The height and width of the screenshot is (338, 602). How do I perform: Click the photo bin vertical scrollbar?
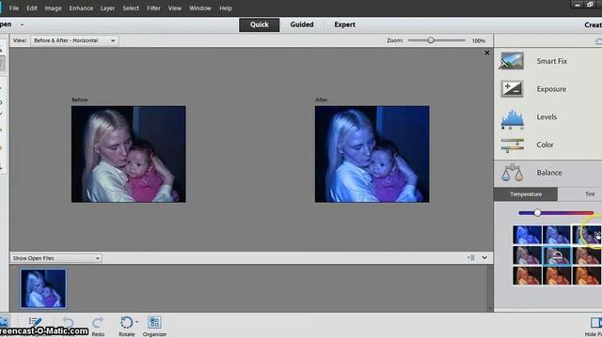tap(490, 288)
